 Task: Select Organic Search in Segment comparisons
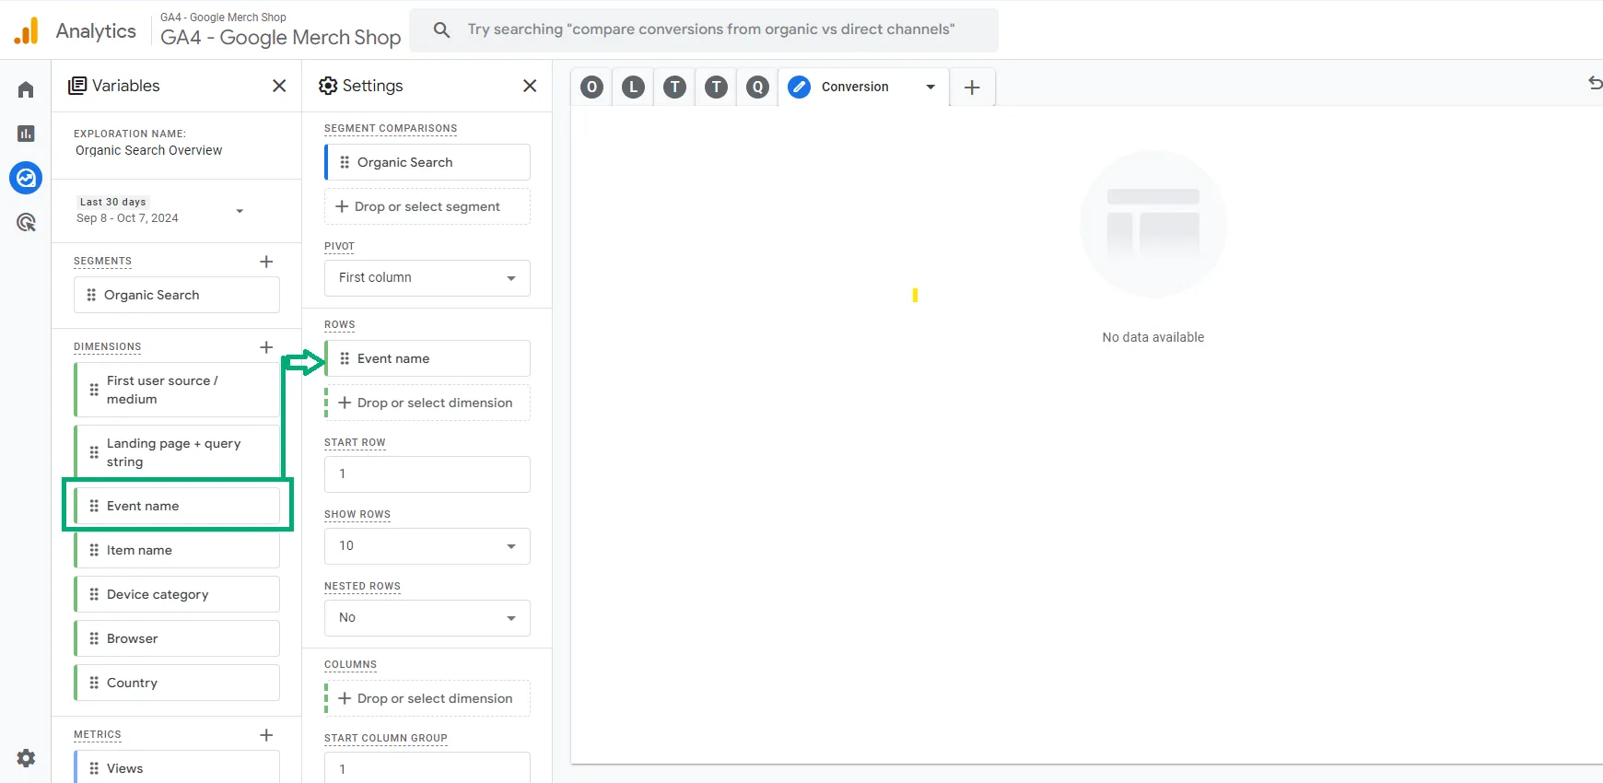tap(427, 162)
